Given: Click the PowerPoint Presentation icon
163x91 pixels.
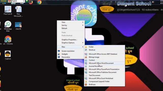Looking at the screenshot, I should tap(86, 69).
